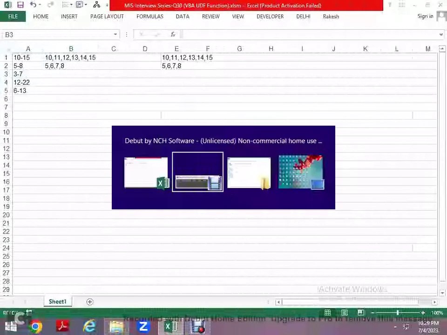Click cell A4 containing 12-22
This screenshot has height=335, width=447.
28,82
